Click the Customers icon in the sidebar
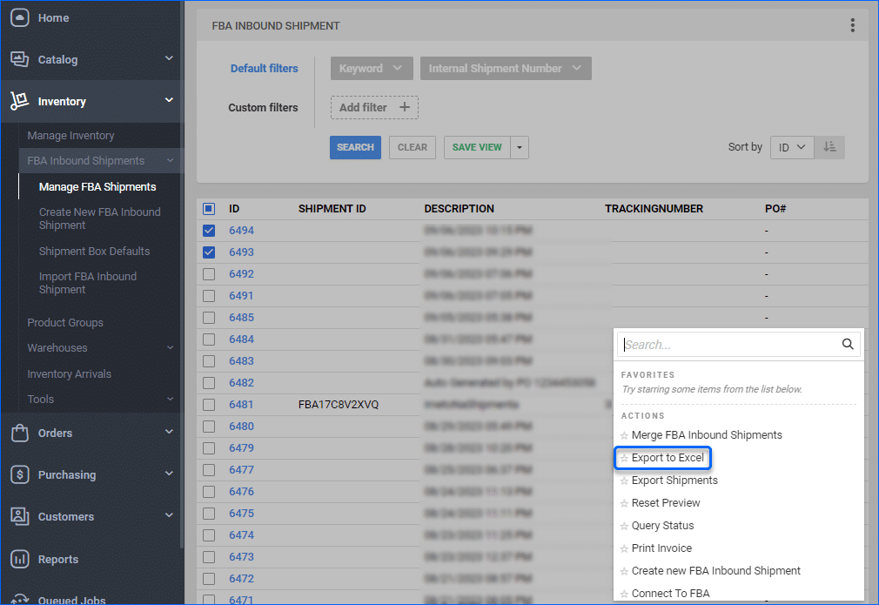The height and width of the screenshot is (605, 879). coord(19,516)
